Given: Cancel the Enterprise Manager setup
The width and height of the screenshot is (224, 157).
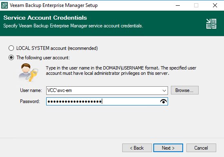Looking at the screenshot, I should tap(201, 148).
